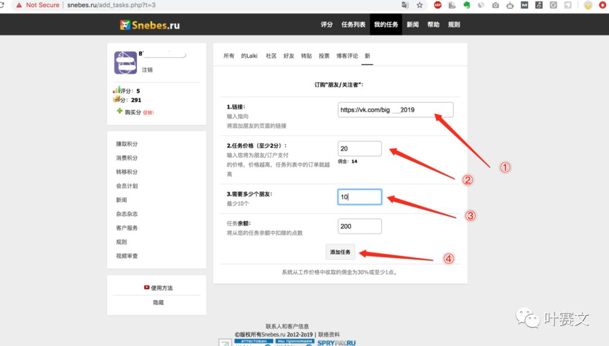This screenshot has height=346, width=609.
Task: Open the Adblock Plus extension icon
Action: click(437, 5)
